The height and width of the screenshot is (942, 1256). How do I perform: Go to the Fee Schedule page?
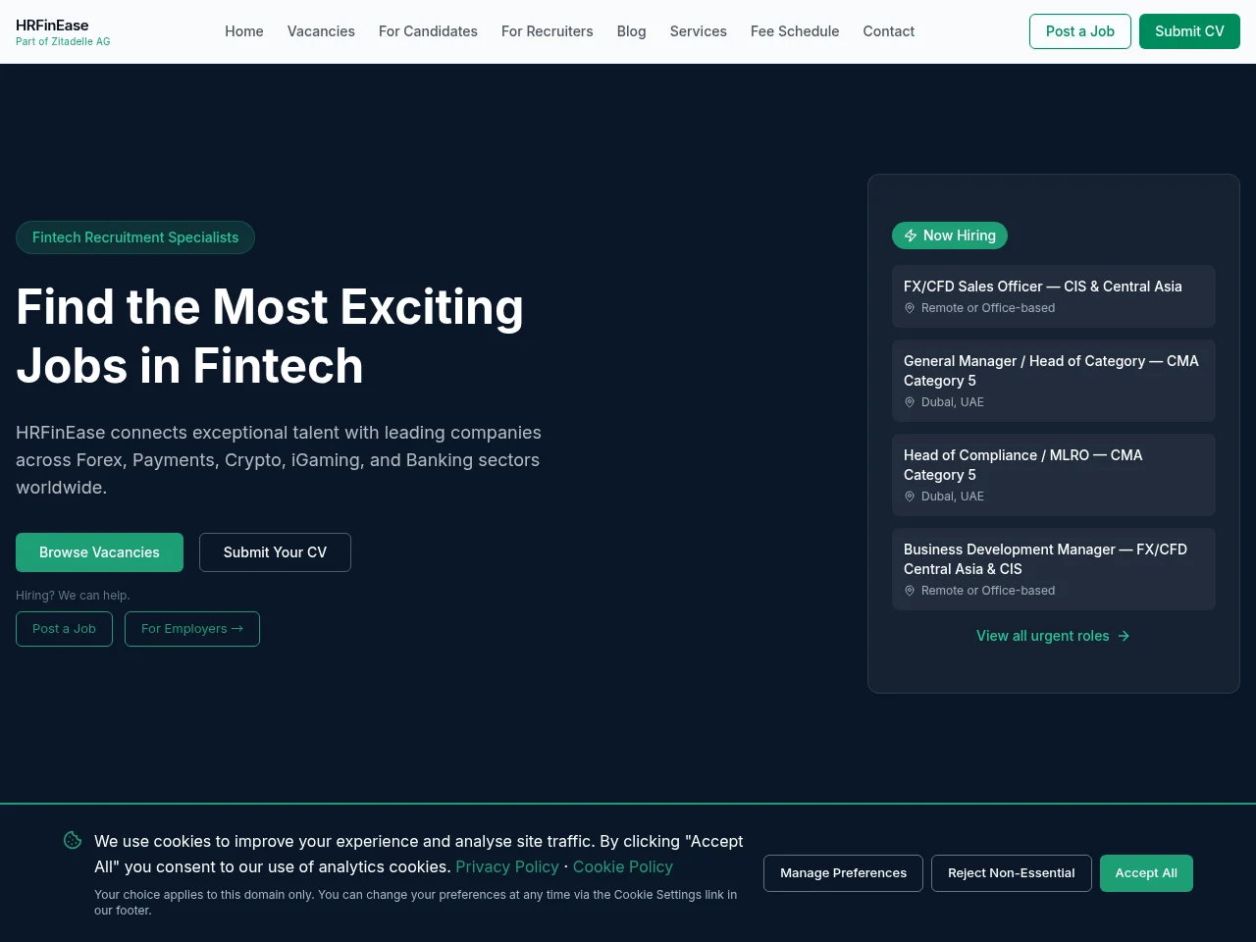point(795,31)
